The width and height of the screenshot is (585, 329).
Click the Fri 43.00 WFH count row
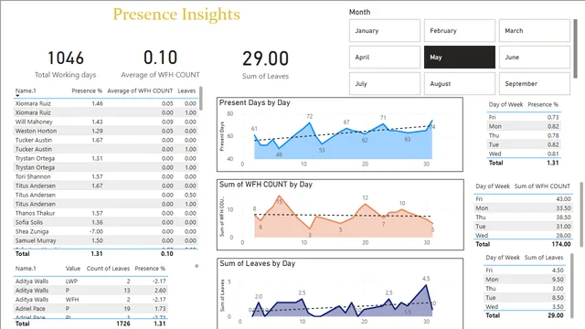coord(523,199)
